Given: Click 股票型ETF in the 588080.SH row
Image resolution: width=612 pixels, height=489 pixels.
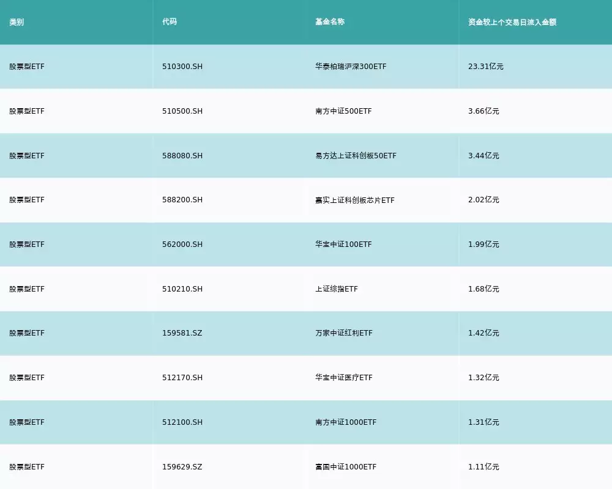Looking at the screenshot, I should (x=27, y=156).
